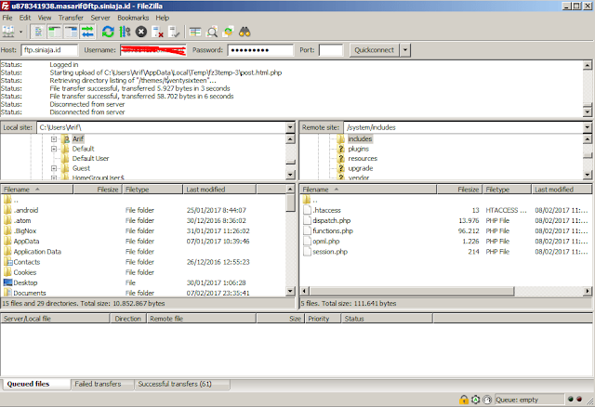Switch to the Queued files tab
Screen dimensions: 595x407
(35, 384)
